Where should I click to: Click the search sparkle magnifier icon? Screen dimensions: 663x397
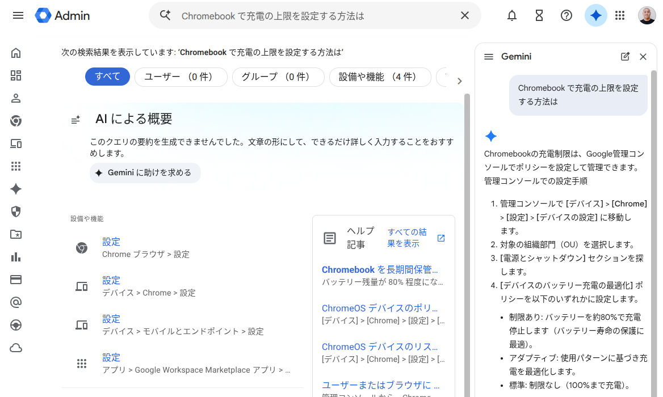pos(165,16)
